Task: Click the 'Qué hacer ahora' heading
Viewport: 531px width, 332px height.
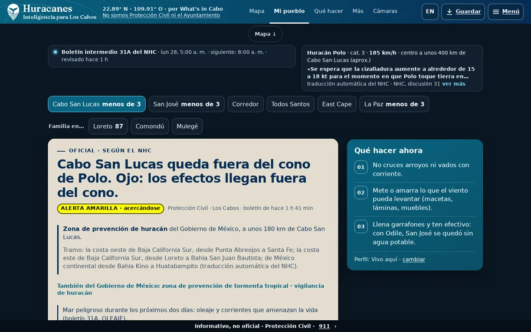Action: [388, 151]
